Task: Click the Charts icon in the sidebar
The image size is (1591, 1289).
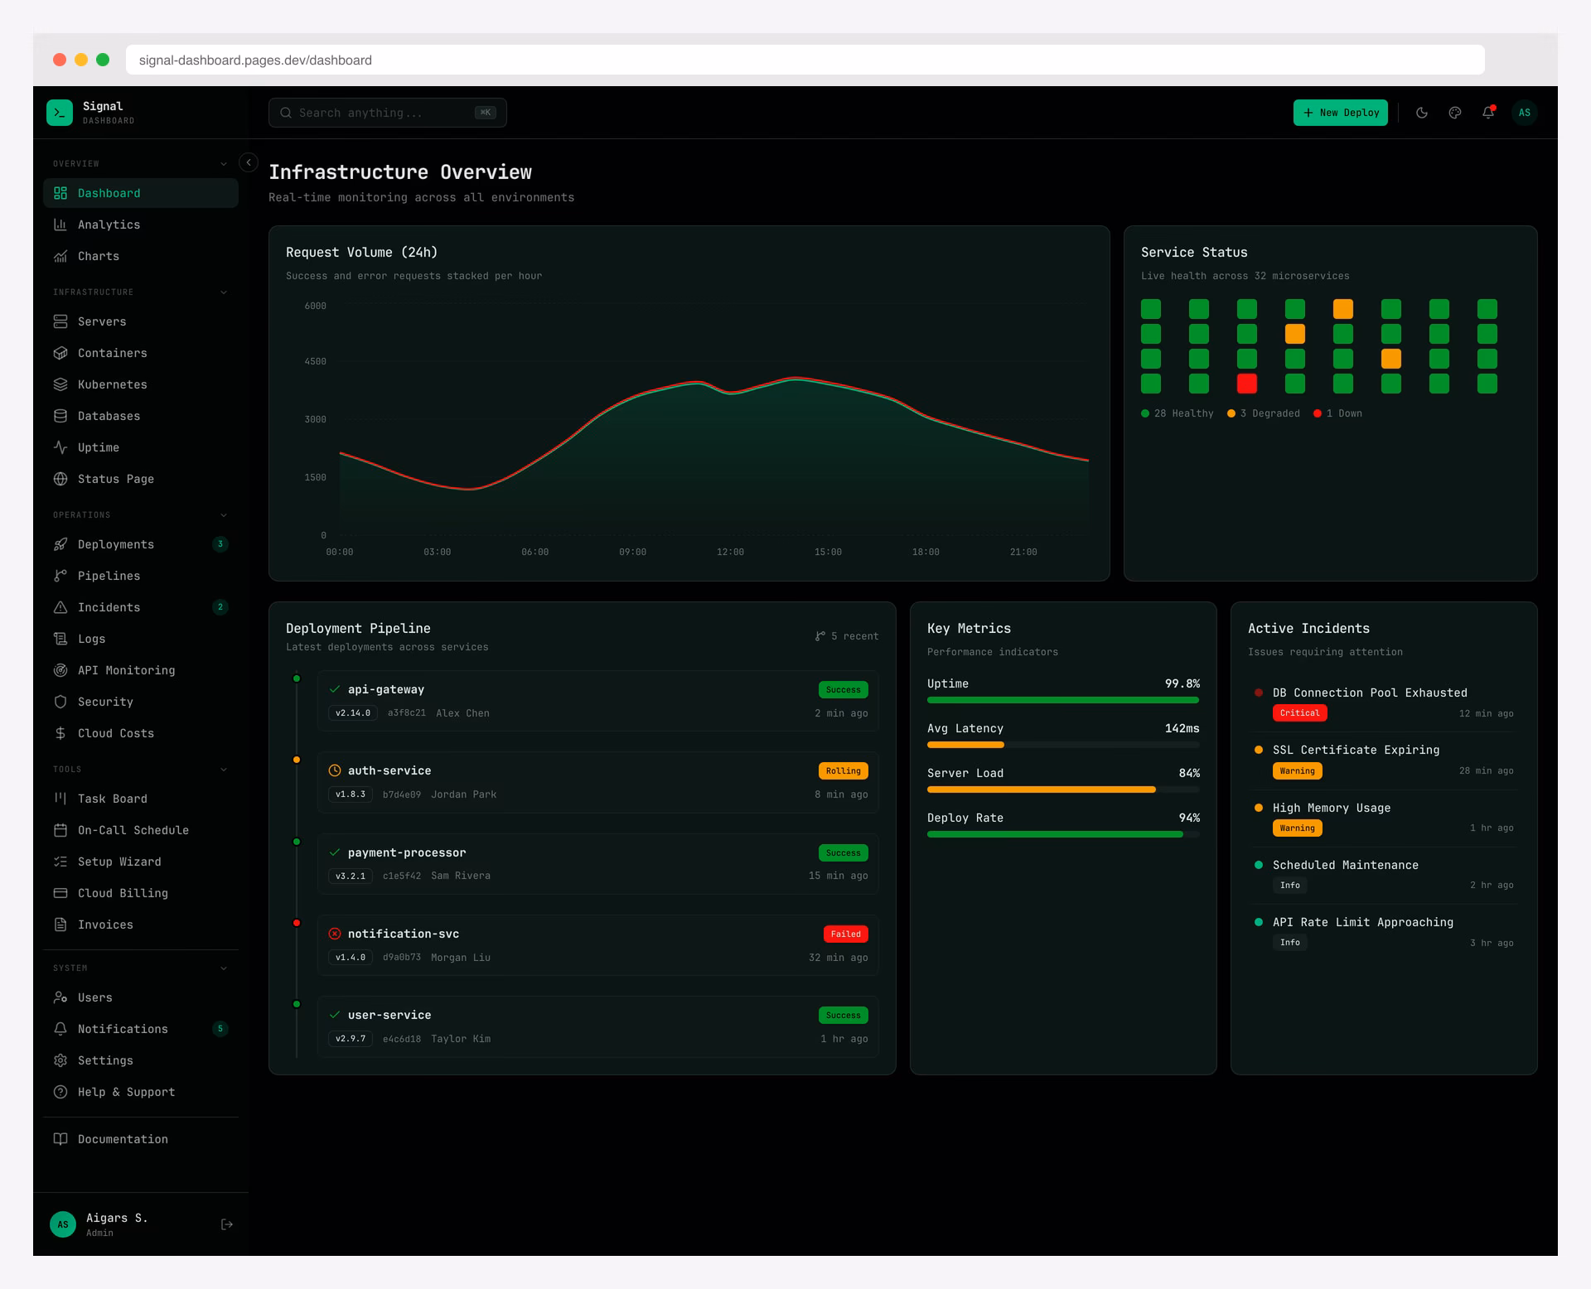Action: pyautogui.click(x=60, y=256)
